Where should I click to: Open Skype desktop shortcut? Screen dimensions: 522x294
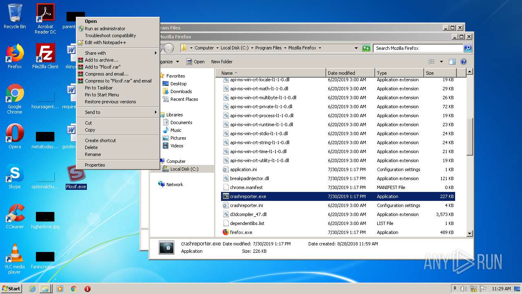click(x=15, y=176)
